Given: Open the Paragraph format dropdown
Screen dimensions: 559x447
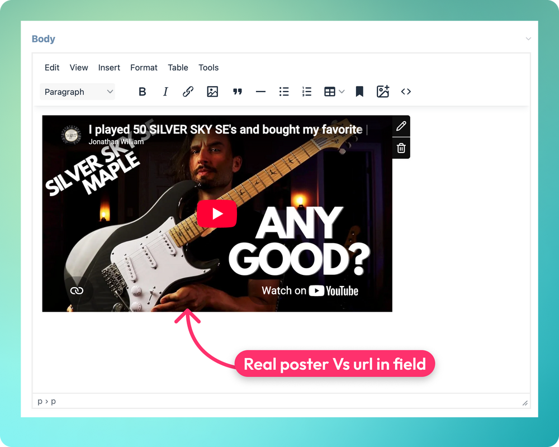Looking at the screenshot, I should pos(77,92).
